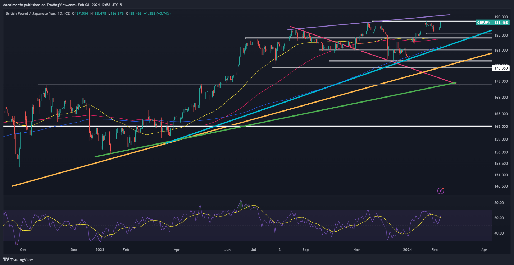The image size is (514, 265).
Task: Click the 148.500 price axis label
Action: (501, 186)
